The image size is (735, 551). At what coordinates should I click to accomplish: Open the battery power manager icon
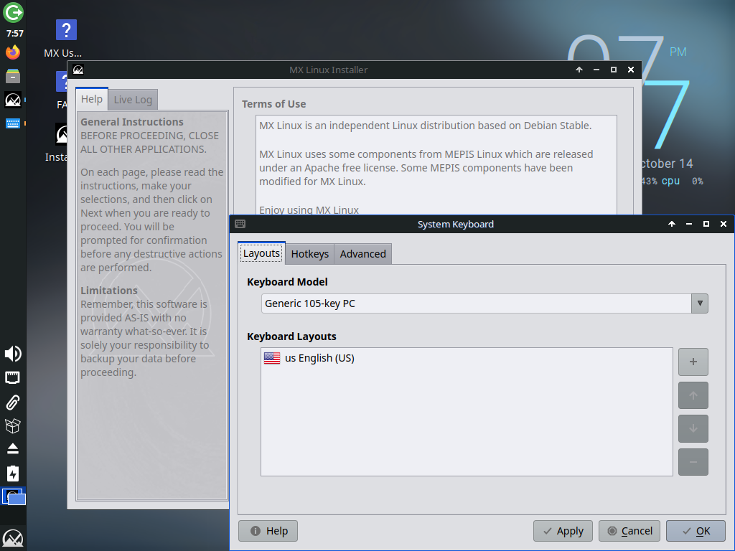[13, 474]
